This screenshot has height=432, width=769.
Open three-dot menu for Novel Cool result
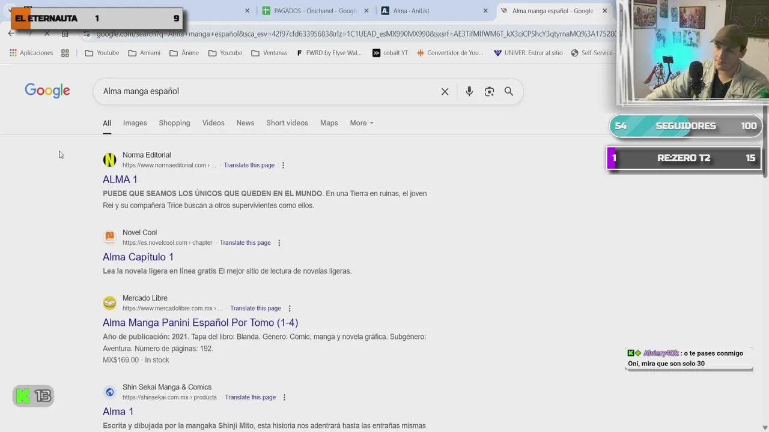(279, 242)
